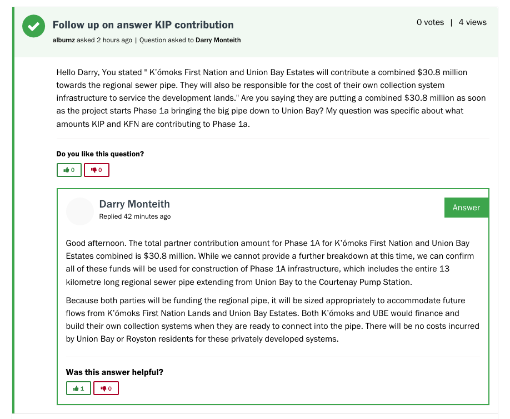Click the green checkmark answered icon
510x419 pixels.
pos(34,26)
